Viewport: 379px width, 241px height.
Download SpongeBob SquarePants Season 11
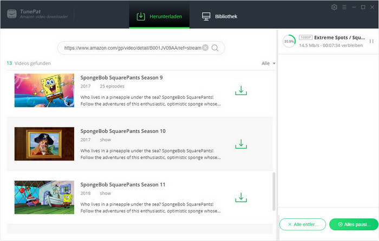pos(241,198)
